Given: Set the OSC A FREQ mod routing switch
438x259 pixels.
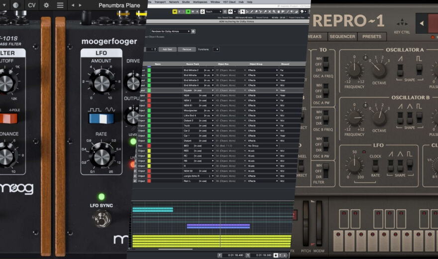Looking at the screenshot, I should (x=326, y=64).
